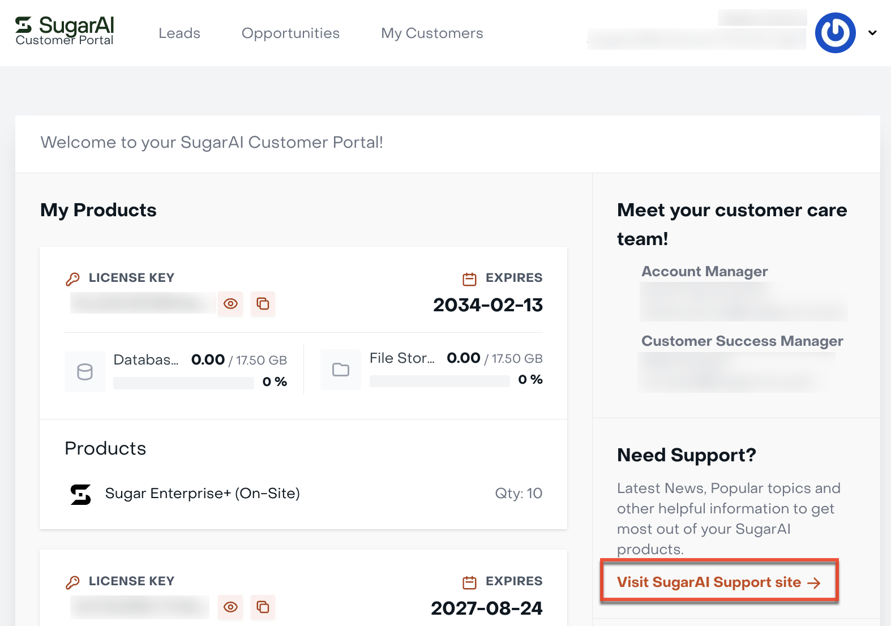Click the Database usage progress bar
Image resolution: width=891 pixels, height=626 pixels.
pos(183,383)
